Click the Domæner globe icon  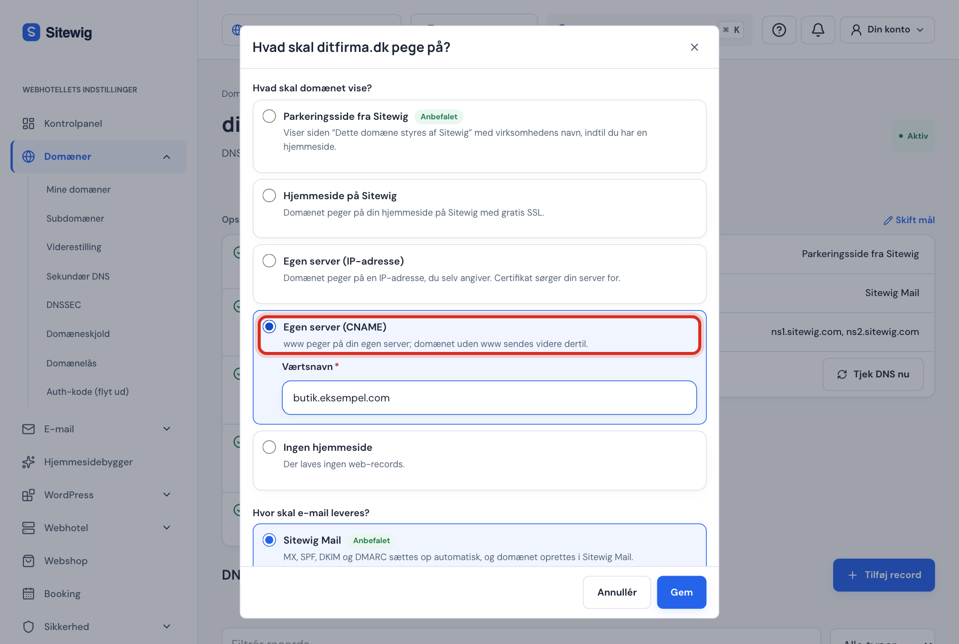28,156
